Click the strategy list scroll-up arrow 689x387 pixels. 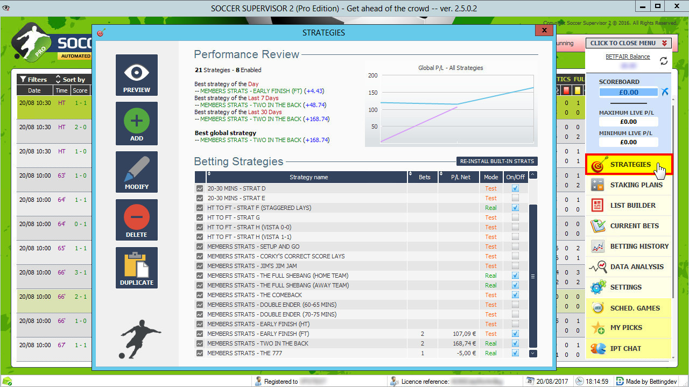[x=533, y=175]
